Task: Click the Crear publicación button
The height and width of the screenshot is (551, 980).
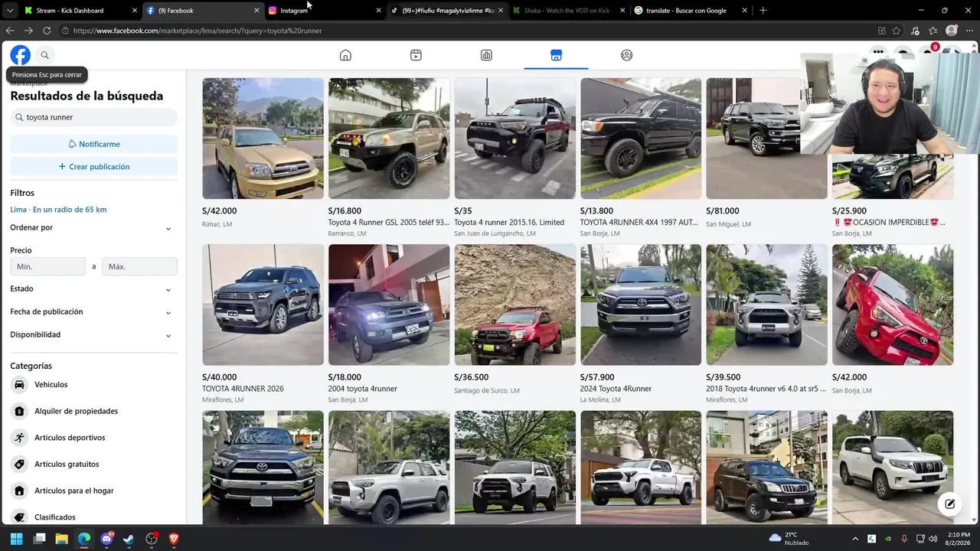Action: coord(93,166)
